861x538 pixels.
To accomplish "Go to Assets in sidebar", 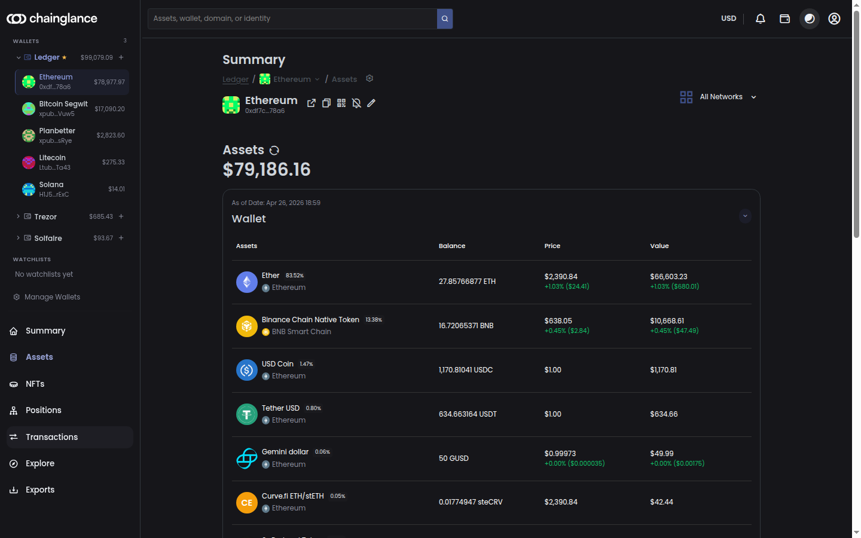I will pos(70,357).
